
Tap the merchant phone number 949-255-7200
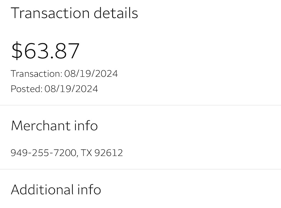[43, 152]
